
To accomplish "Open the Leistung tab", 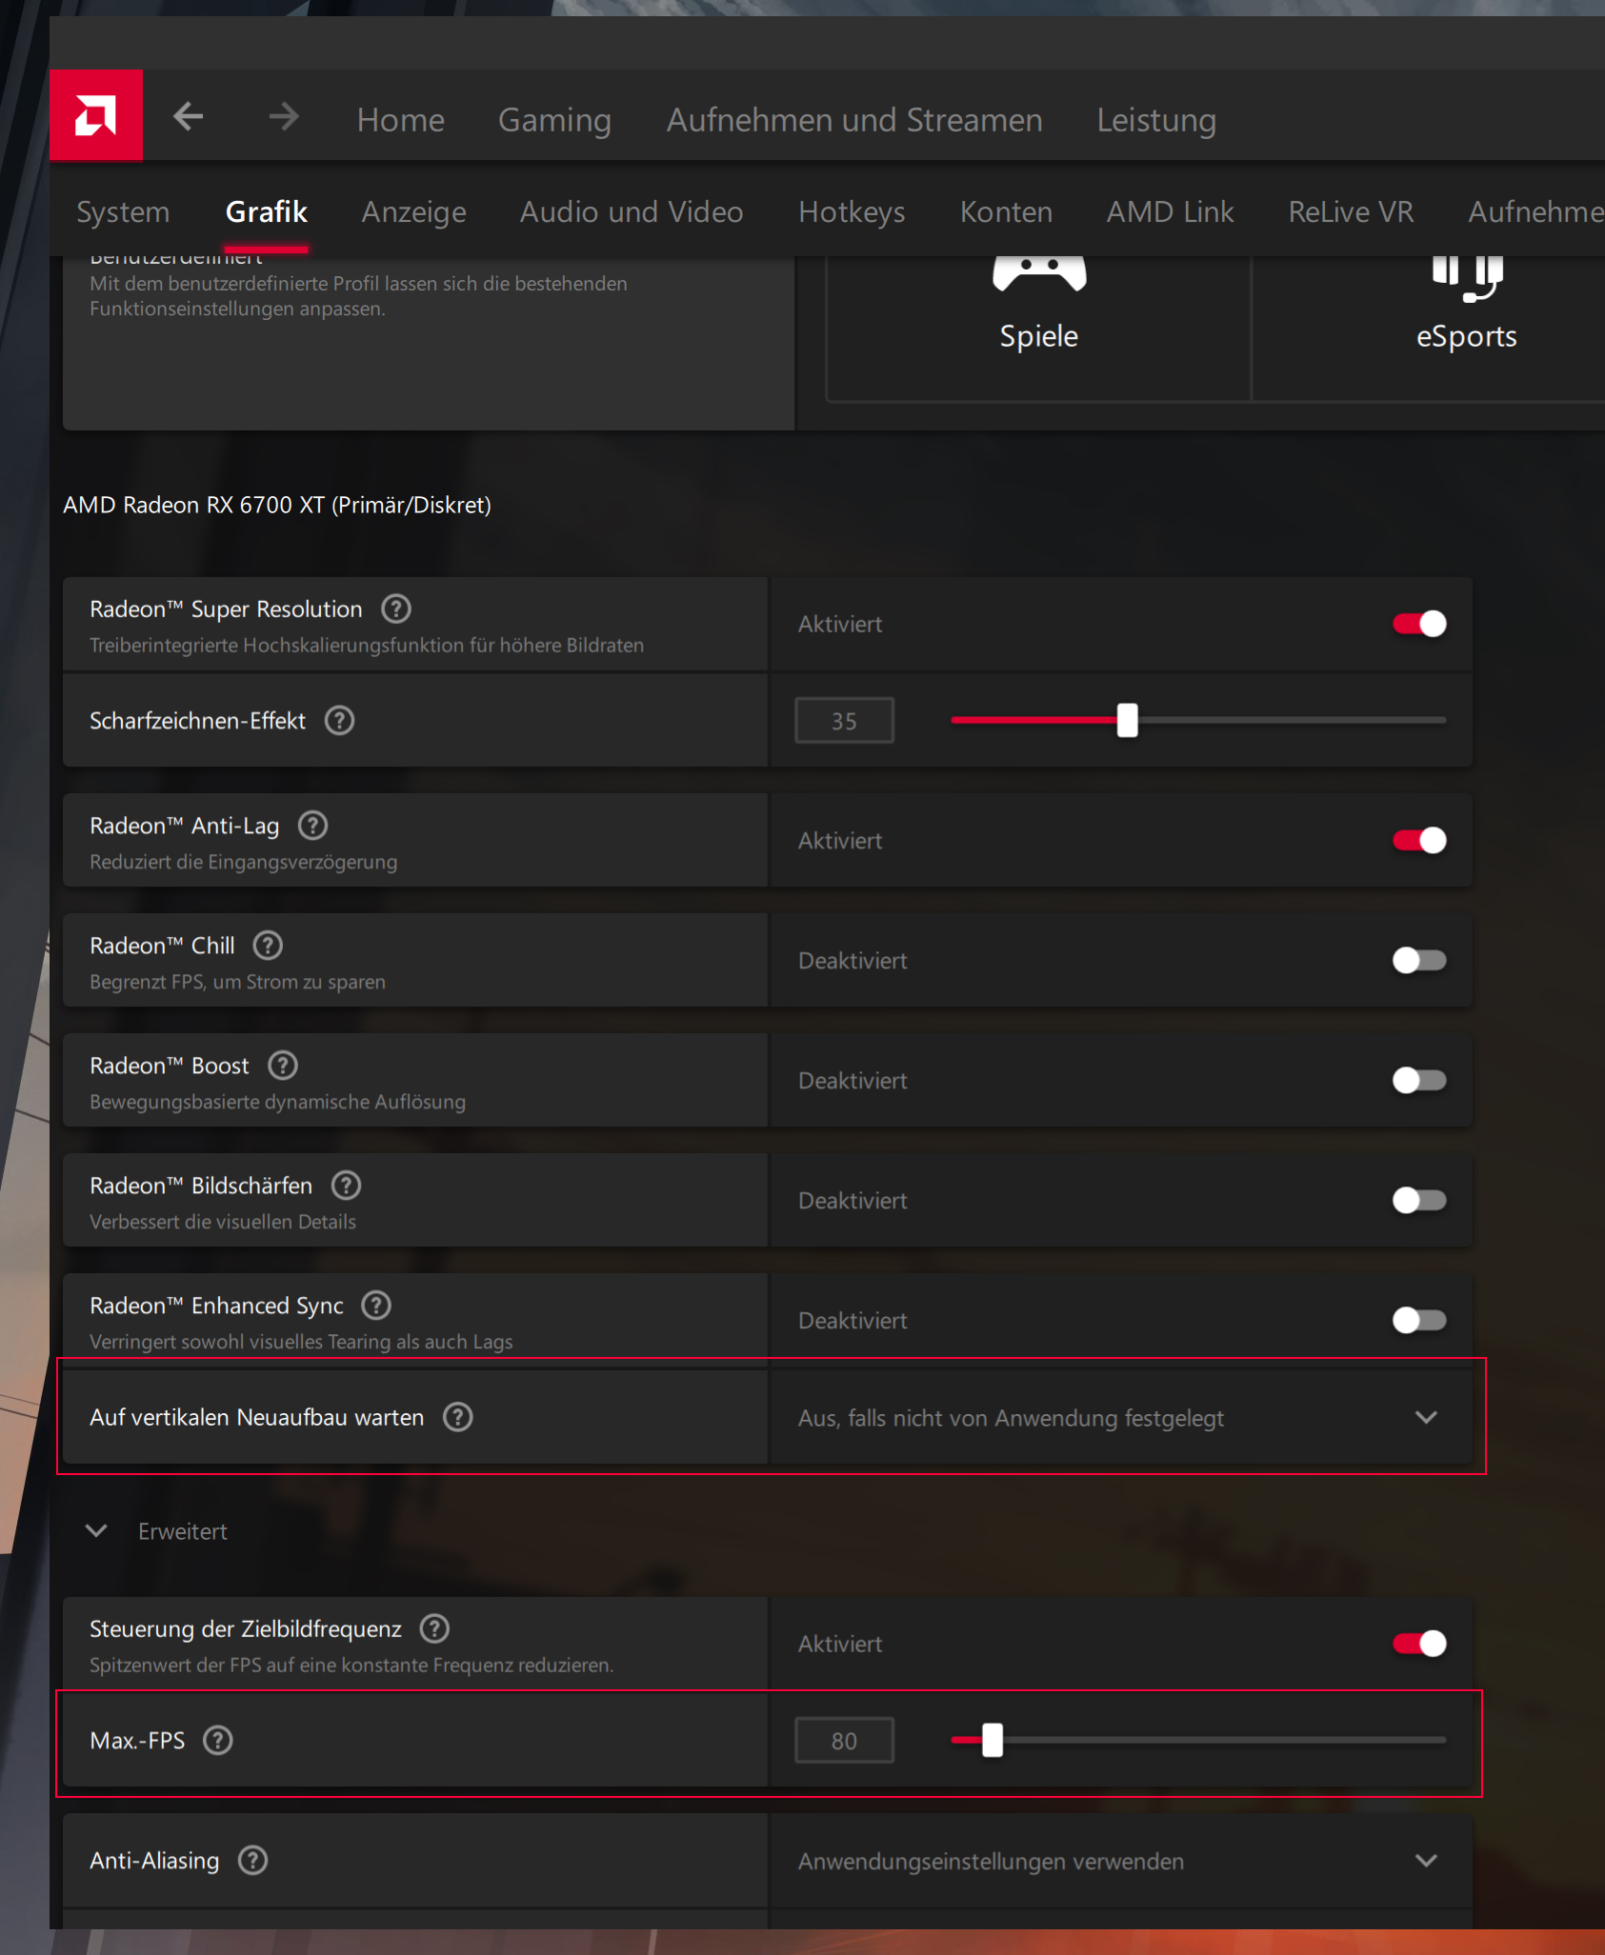I will 1156,120.
